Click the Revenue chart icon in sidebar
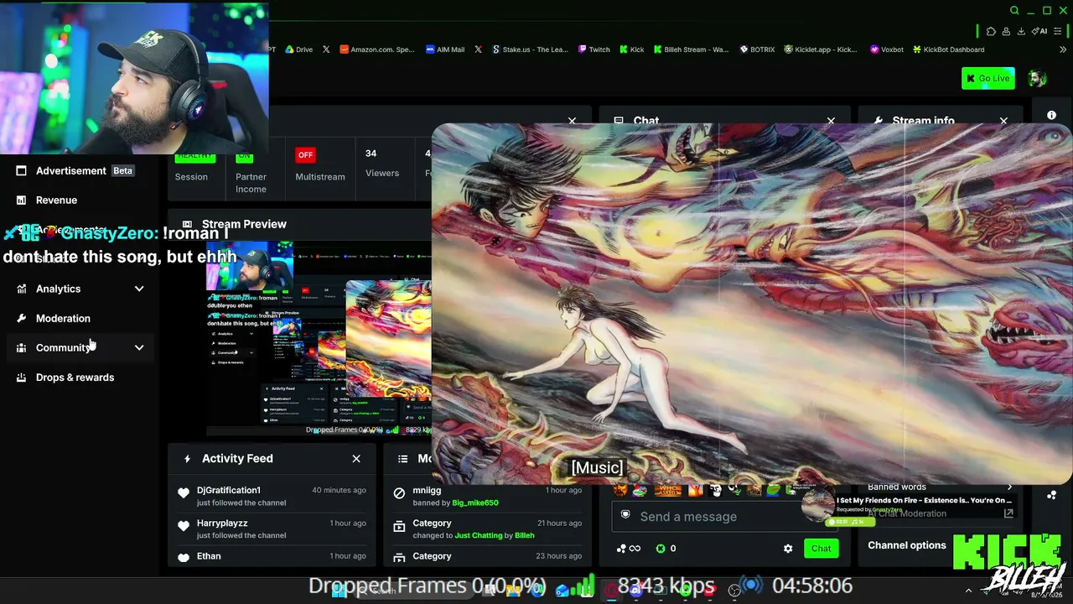The width and height of the screenshot is (1073, 604). [x=21, y=200]
